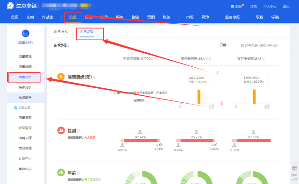This screenshot has height=184, width=299.
Task: Open 学院 in top navigation
Action: coord(275,17)
